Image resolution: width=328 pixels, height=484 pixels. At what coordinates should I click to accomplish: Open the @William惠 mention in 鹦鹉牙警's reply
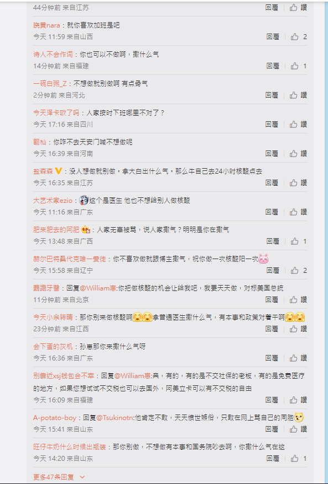click(x=98, y=288)
